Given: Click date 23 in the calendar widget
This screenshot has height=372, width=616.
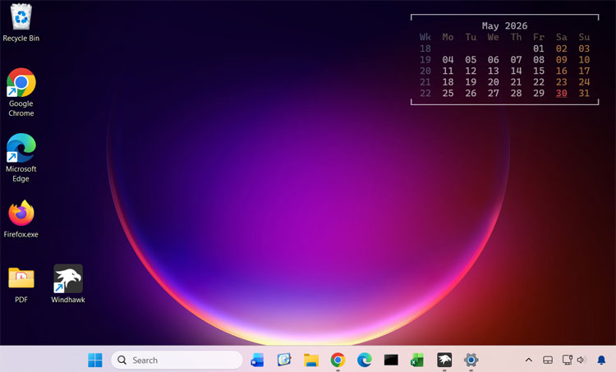Looking at the screenshot, I should (562, 82).
